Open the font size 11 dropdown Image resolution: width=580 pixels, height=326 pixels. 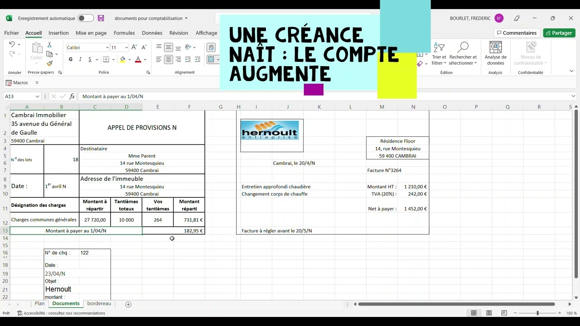126,48
